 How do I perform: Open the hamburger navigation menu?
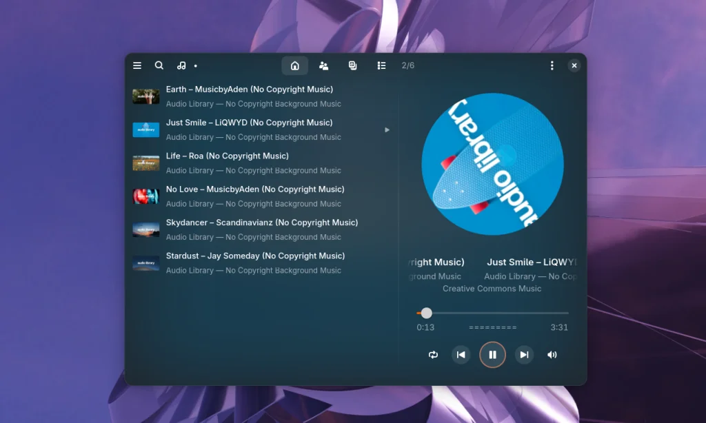click(137, 65)
